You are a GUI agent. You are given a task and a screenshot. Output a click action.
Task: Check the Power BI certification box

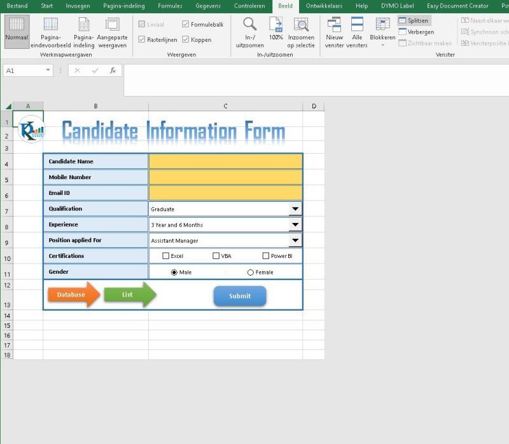265,256
